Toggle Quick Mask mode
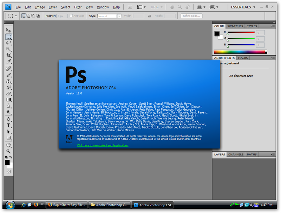 click(8, 171)
